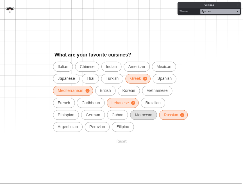
Task: Open the Theme System dropdown
Action: click(220, 11)
